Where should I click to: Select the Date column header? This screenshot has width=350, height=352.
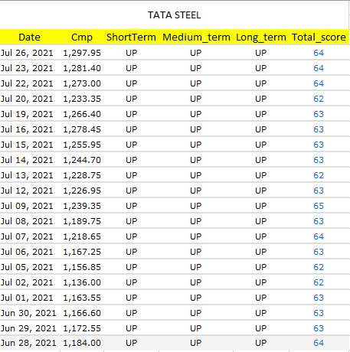[x=29, y=37]
